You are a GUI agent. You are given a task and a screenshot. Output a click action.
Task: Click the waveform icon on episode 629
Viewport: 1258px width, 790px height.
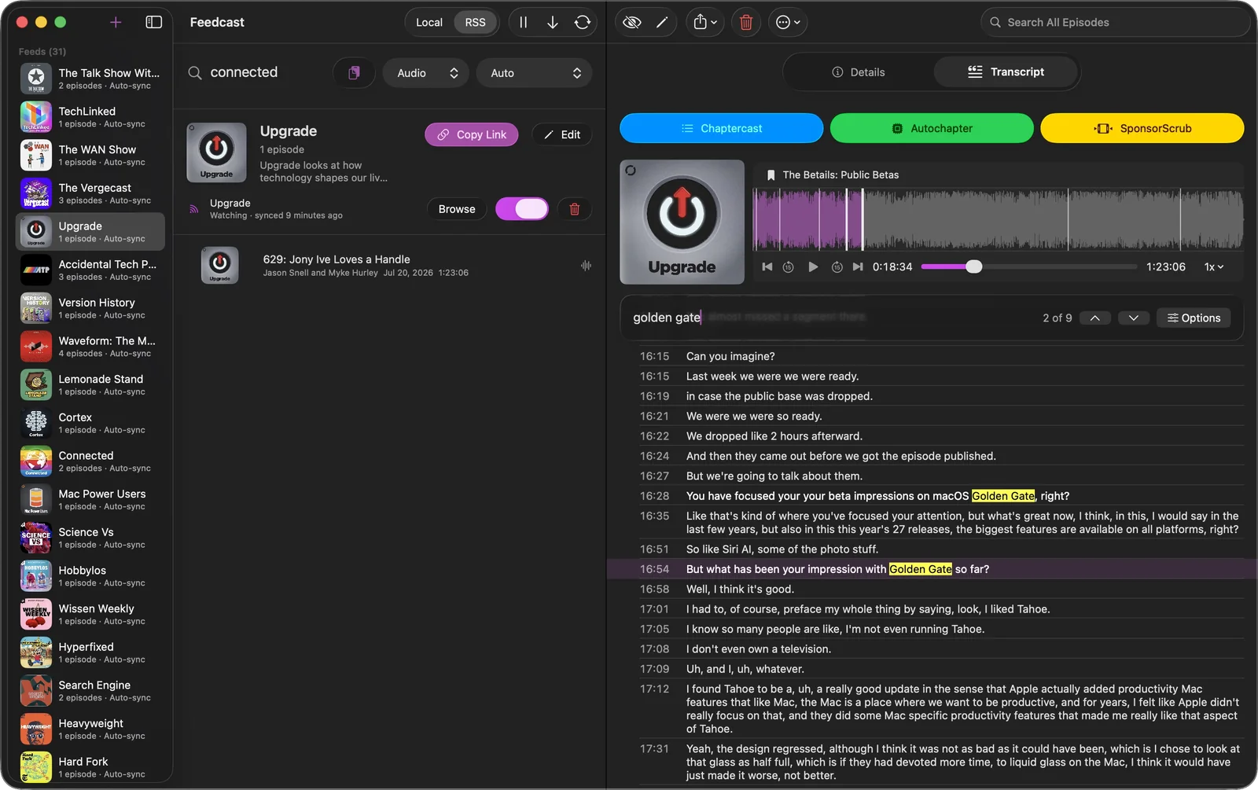tap(586, 266)
